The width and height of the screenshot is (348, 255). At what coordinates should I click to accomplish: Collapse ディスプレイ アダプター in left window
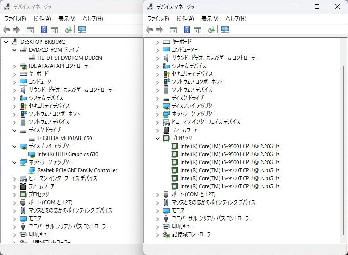(x=15, y=146)
